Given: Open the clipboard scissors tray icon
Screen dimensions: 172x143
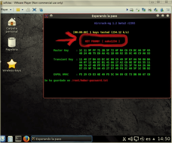Looking at the screenshot, I should pyautogui.click(x=124, y=139).
